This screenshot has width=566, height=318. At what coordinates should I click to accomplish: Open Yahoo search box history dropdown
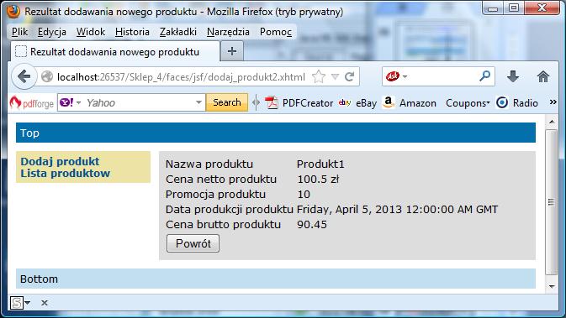coord(198,102)
